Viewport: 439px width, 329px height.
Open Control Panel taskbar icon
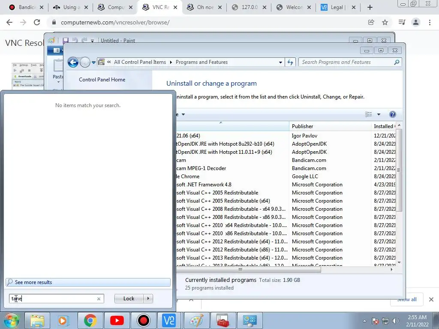pyautogui.click(x=250, y=320)
